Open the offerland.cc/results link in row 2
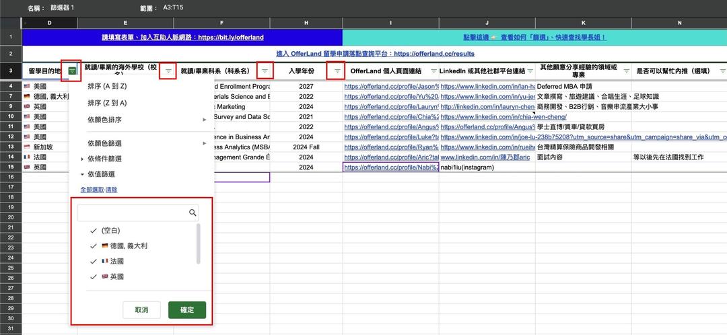This screenshot has width=727, height=335. [x=375, y=54]
